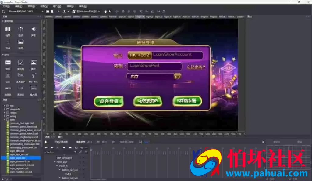The height and width of the screenshot is (181, 312).
Task: Select the hand pan tool in toolbar
Action: coord(105,11)
